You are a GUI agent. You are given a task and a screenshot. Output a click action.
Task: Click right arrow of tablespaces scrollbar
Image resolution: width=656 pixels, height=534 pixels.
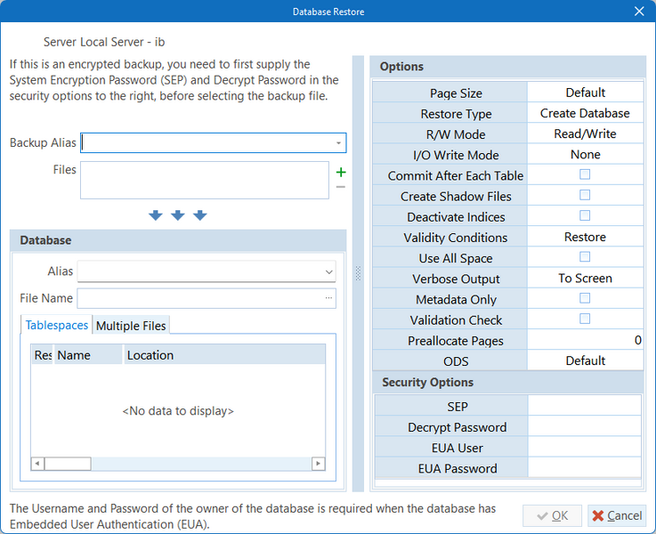(x=319, y=464)
